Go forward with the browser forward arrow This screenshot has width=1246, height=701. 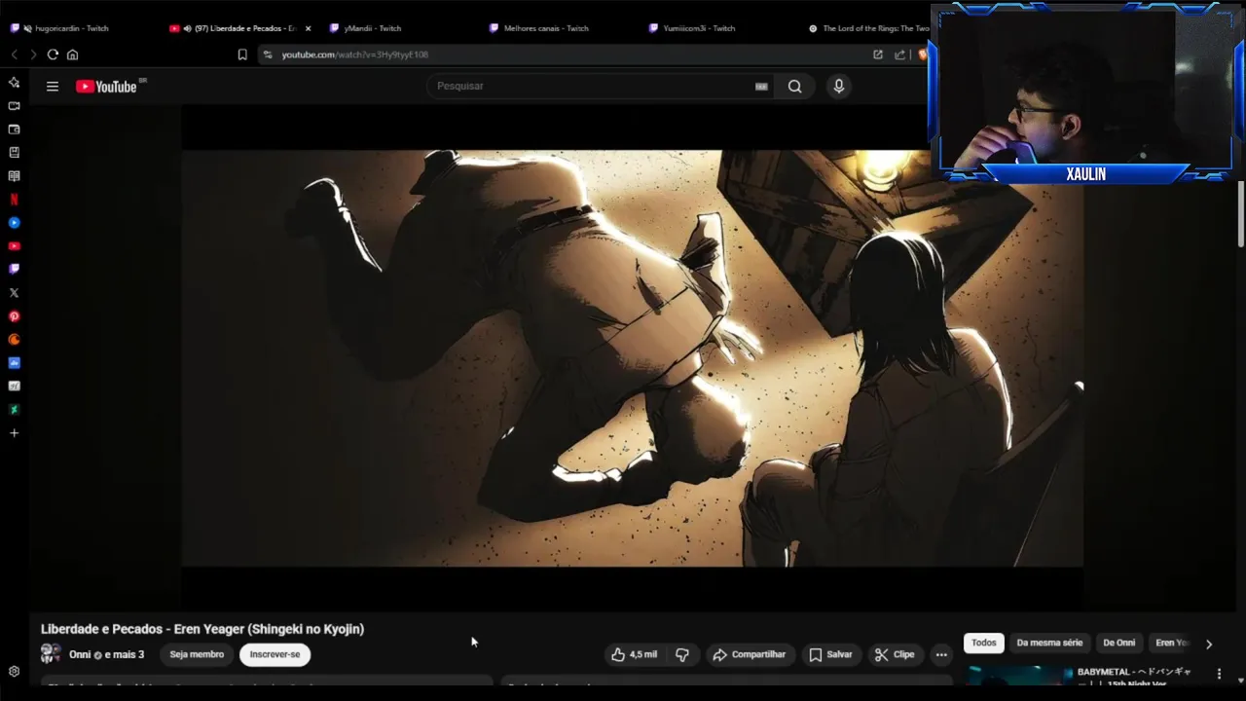pos(33,55)
